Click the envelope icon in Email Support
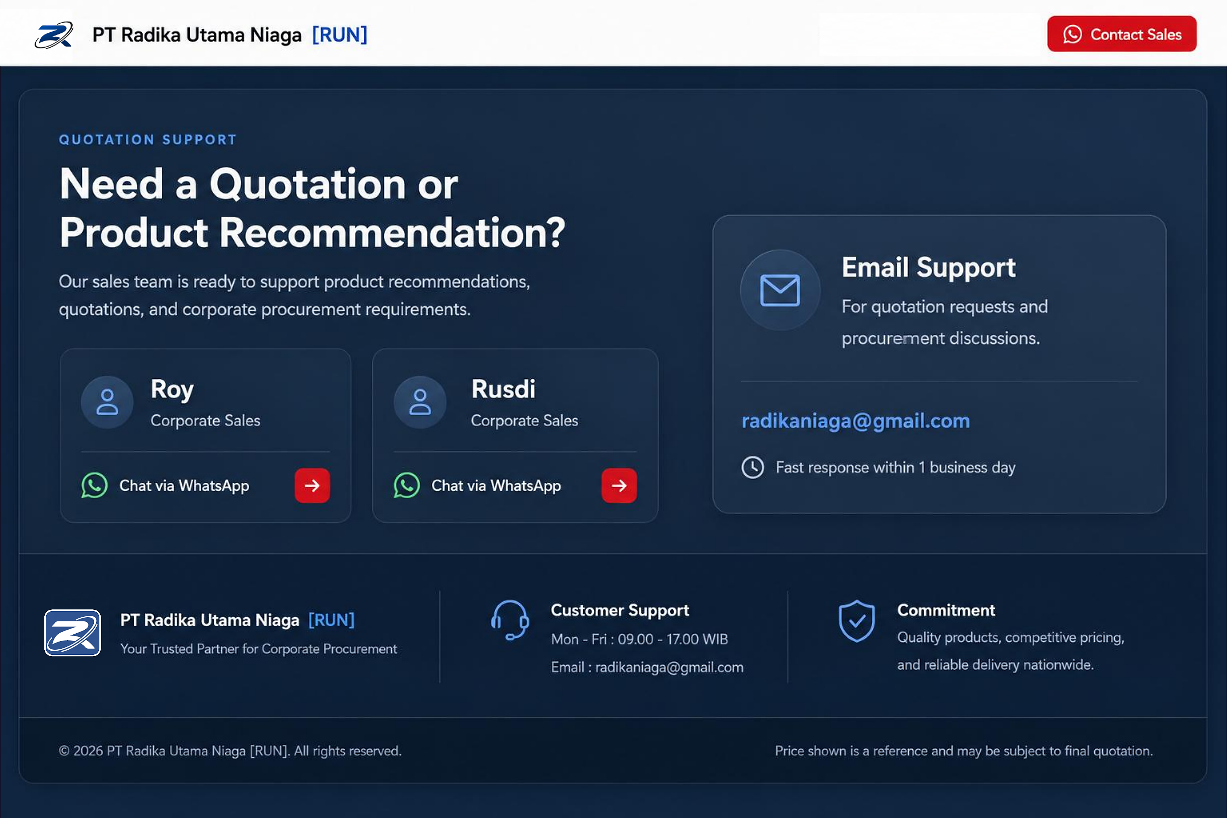Viewport: 1227px width, 818px height. tap(780, 290)
